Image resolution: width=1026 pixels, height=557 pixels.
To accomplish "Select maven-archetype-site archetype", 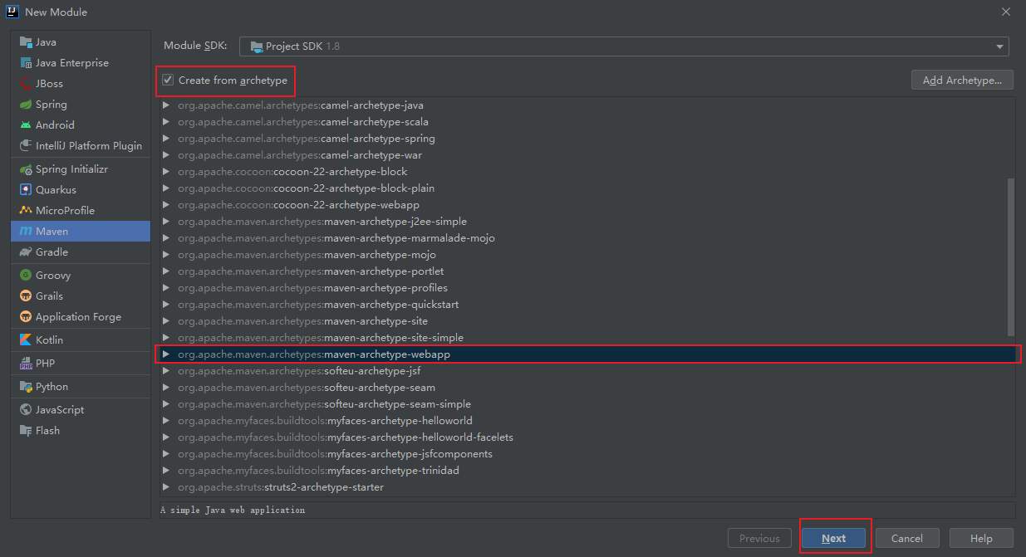I will pyautogui.click(x=587, y=321).
